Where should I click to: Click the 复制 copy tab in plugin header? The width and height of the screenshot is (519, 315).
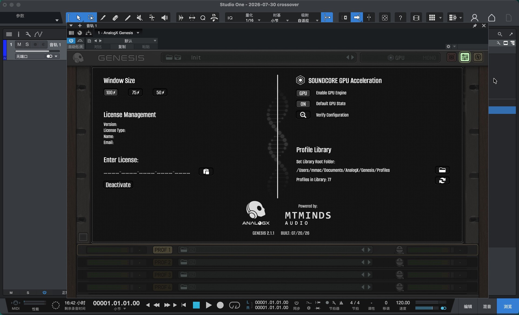pos(122,47)
